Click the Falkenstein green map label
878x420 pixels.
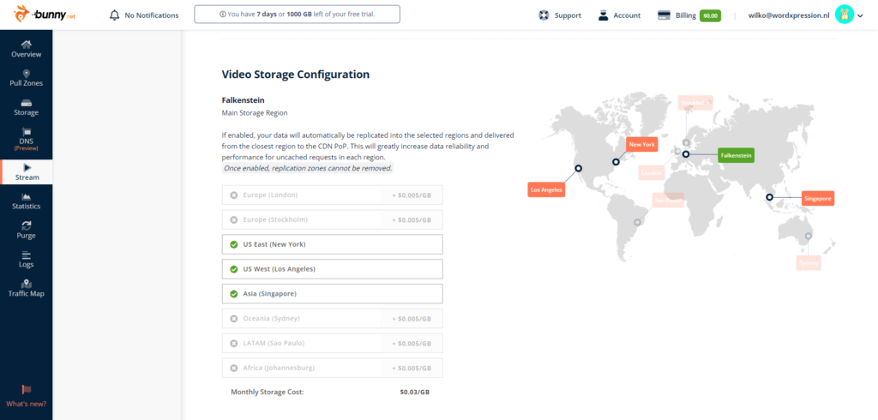[x=737, y=155]
